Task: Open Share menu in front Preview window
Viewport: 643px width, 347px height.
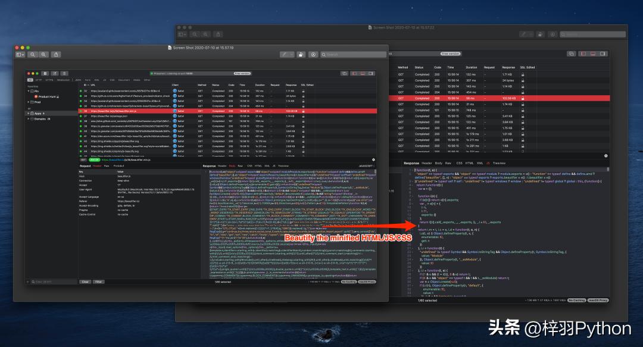Action: coord(56,55)
